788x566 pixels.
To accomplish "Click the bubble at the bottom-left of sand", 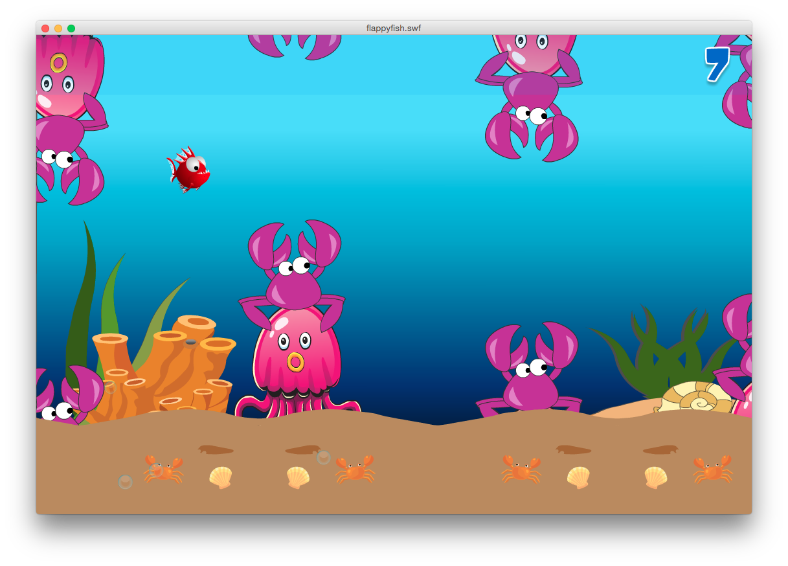I will click(125, 482).
